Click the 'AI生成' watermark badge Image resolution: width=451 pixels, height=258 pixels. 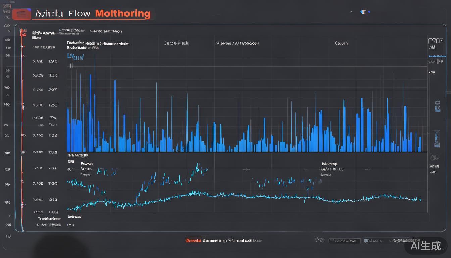point(426,246)
